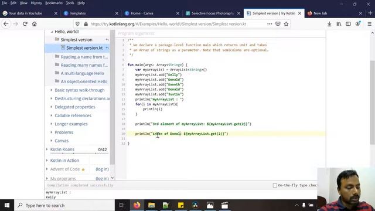The height and width of the screenshot is (211, 375).
Task: Switch to Home - Canva tab
Action: tap(142, 13)
